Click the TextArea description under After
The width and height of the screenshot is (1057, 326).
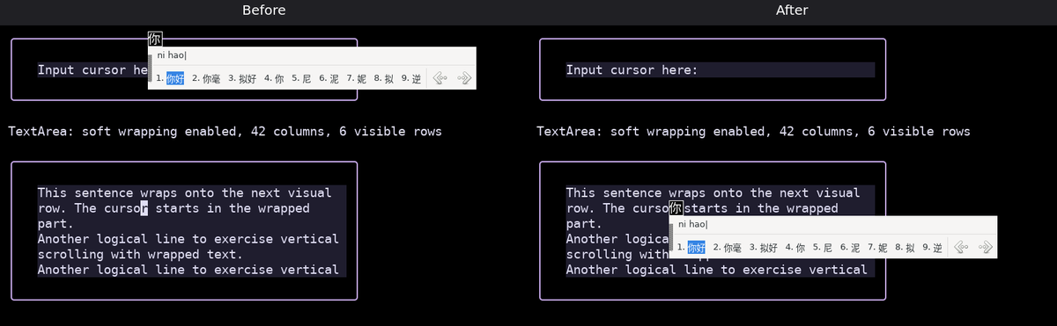click(x=753, y=132)
